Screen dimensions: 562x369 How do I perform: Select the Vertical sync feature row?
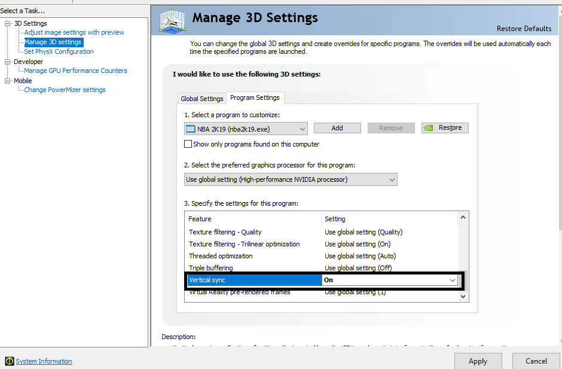[x=255, y=280]
